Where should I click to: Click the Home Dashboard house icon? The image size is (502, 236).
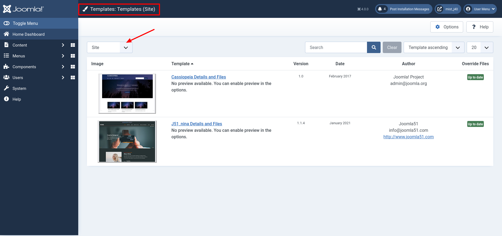click(7, 34)
